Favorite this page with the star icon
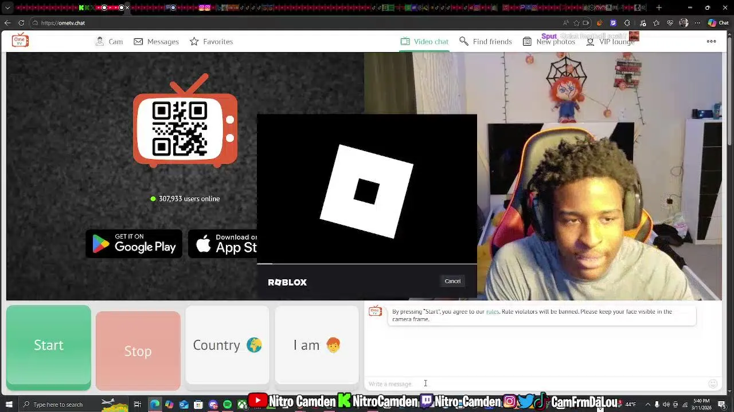The height and width of the screenshot is (412, 734). point(576,23)
